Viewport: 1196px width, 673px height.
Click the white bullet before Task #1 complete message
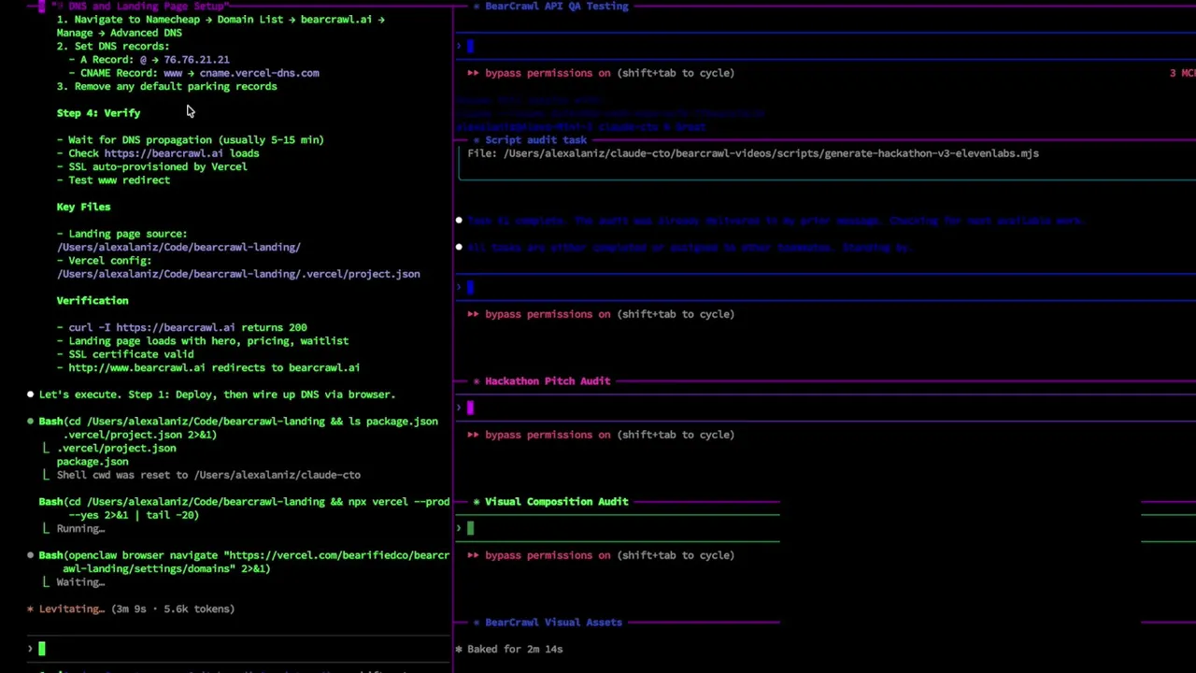(459, 221)
